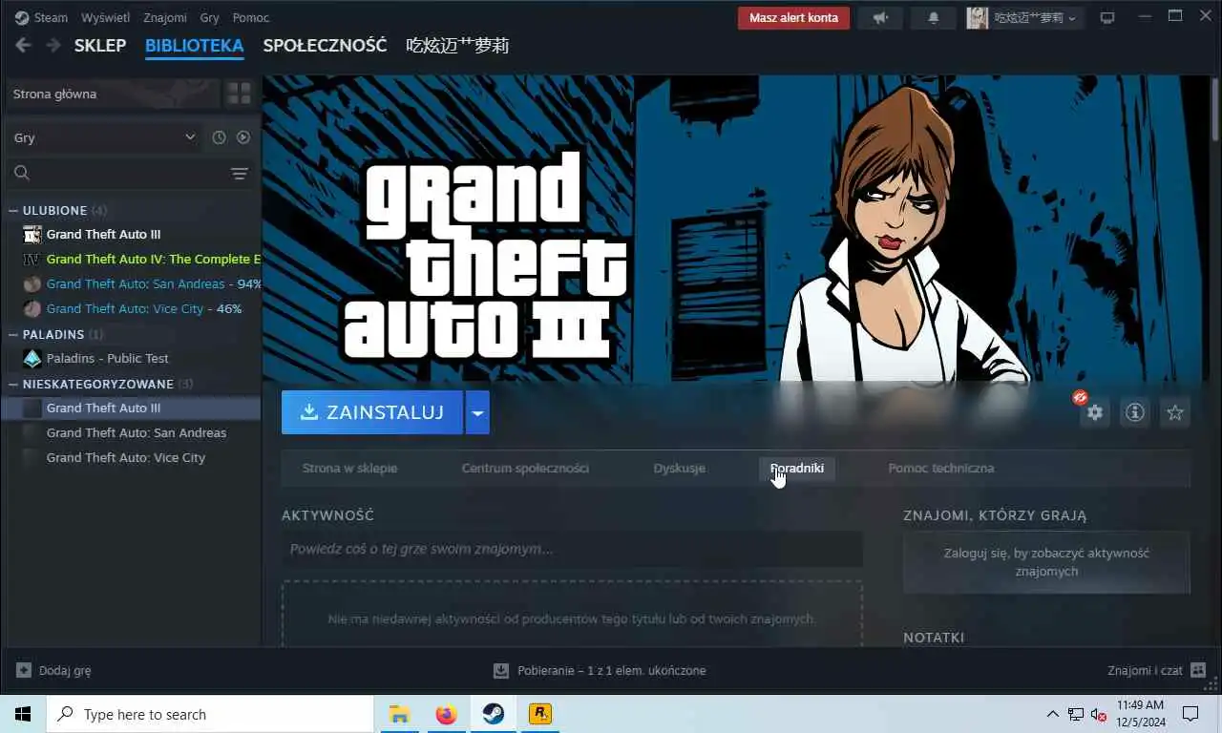Open Strona w sklepie link
This screenshot has height=733, width=1222.
click(x=349, y=468)
